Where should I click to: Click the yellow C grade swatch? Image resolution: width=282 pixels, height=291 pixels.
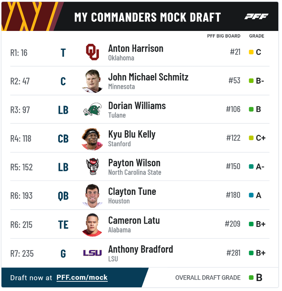tap(251, 52)
